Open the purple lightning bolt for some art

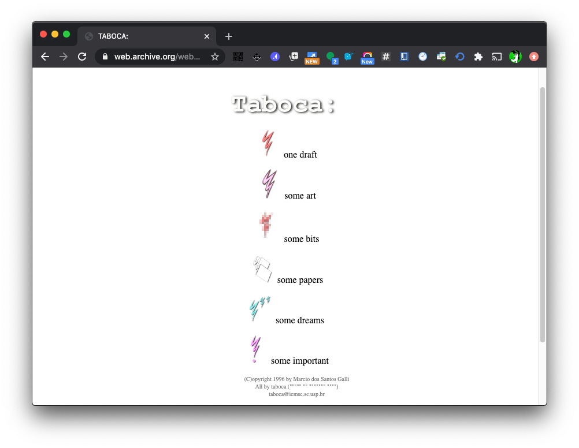pos(269,184)
